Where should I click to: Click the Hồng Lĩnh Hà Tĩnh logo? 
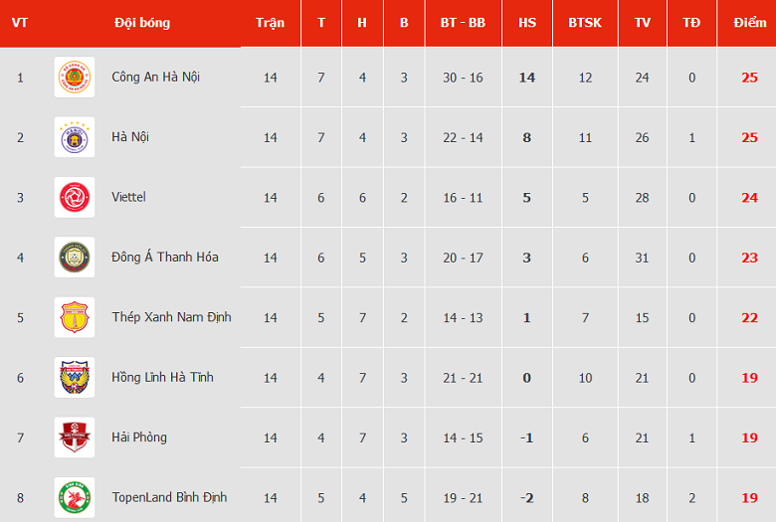coord(75,378)
